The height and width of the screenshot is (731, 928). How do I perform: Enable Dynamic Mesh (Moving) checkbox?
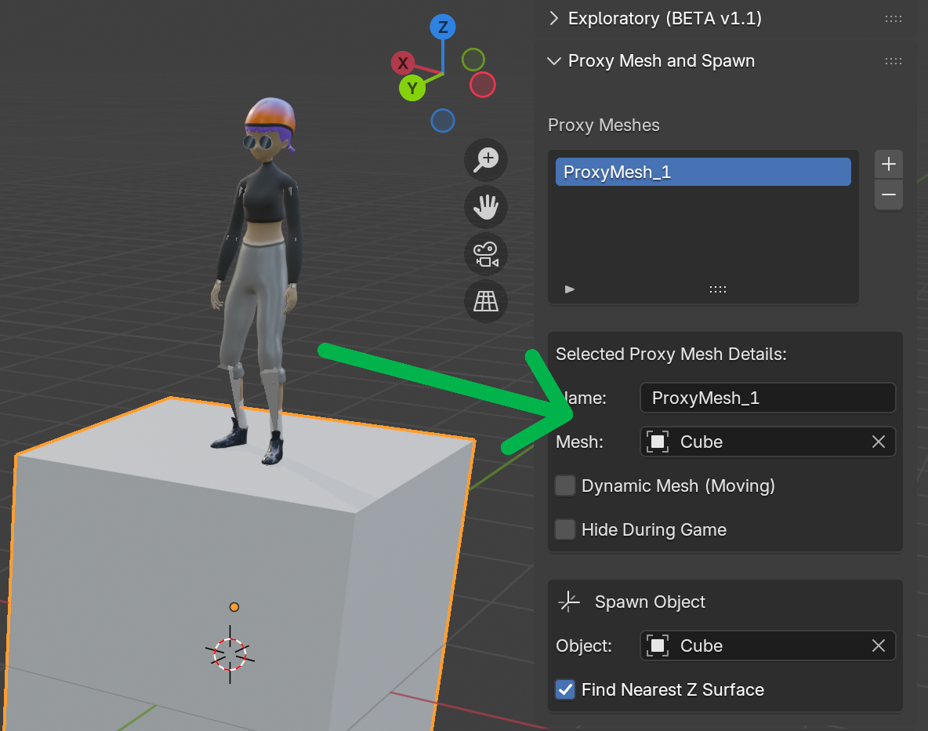565,486
